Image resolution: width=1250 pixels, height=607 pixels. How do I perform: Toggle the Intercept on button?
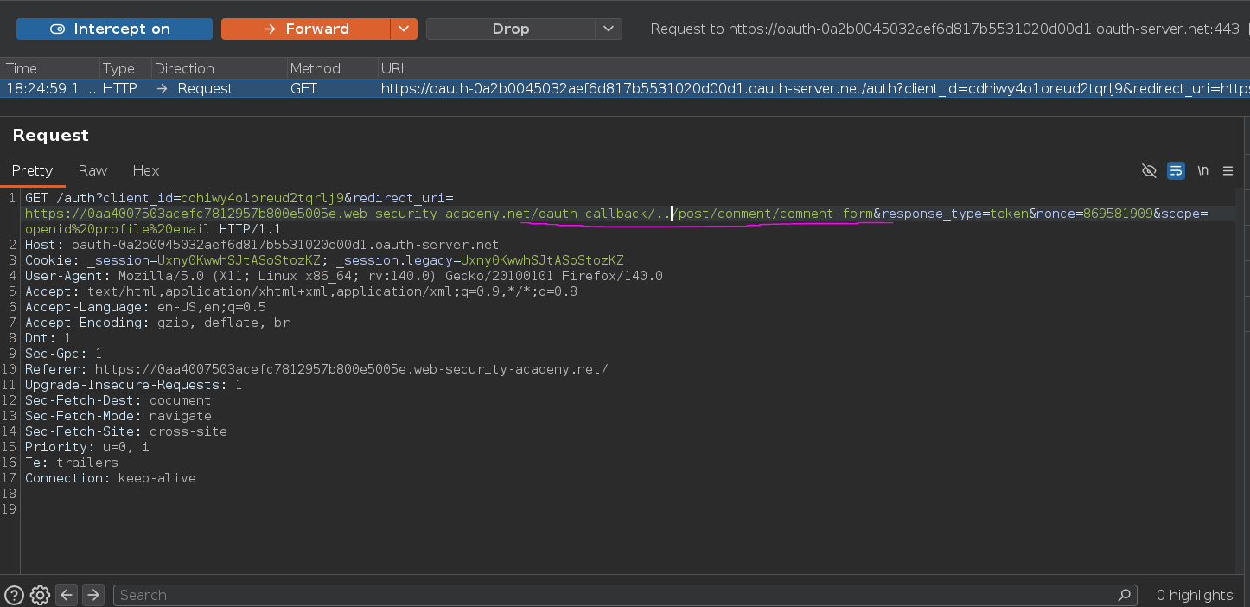point(114,29)
